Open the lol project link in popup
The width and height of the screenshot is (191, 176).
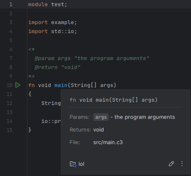click(x=81, y=164)
